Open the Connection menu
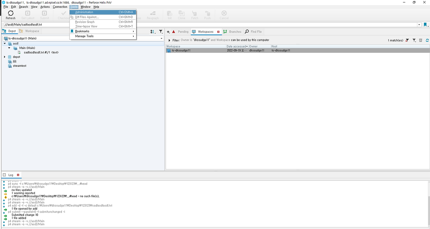 60,7
